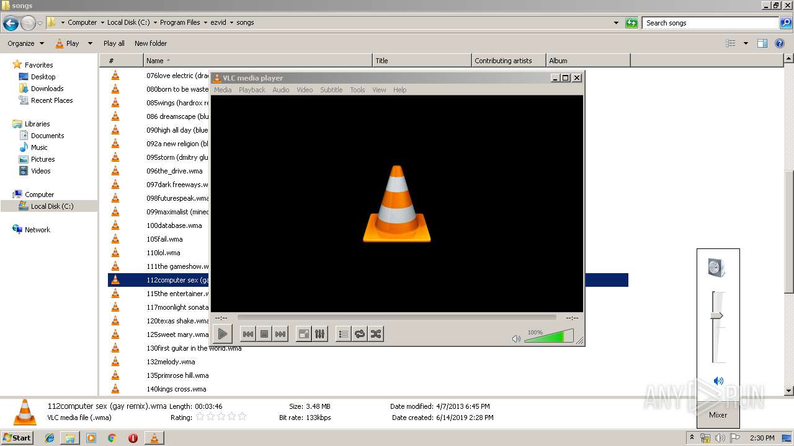Viewport: 794px width, 446px height.
Task: Click the speaker device icon in volume popup
Action: click(x=716, y=268)
